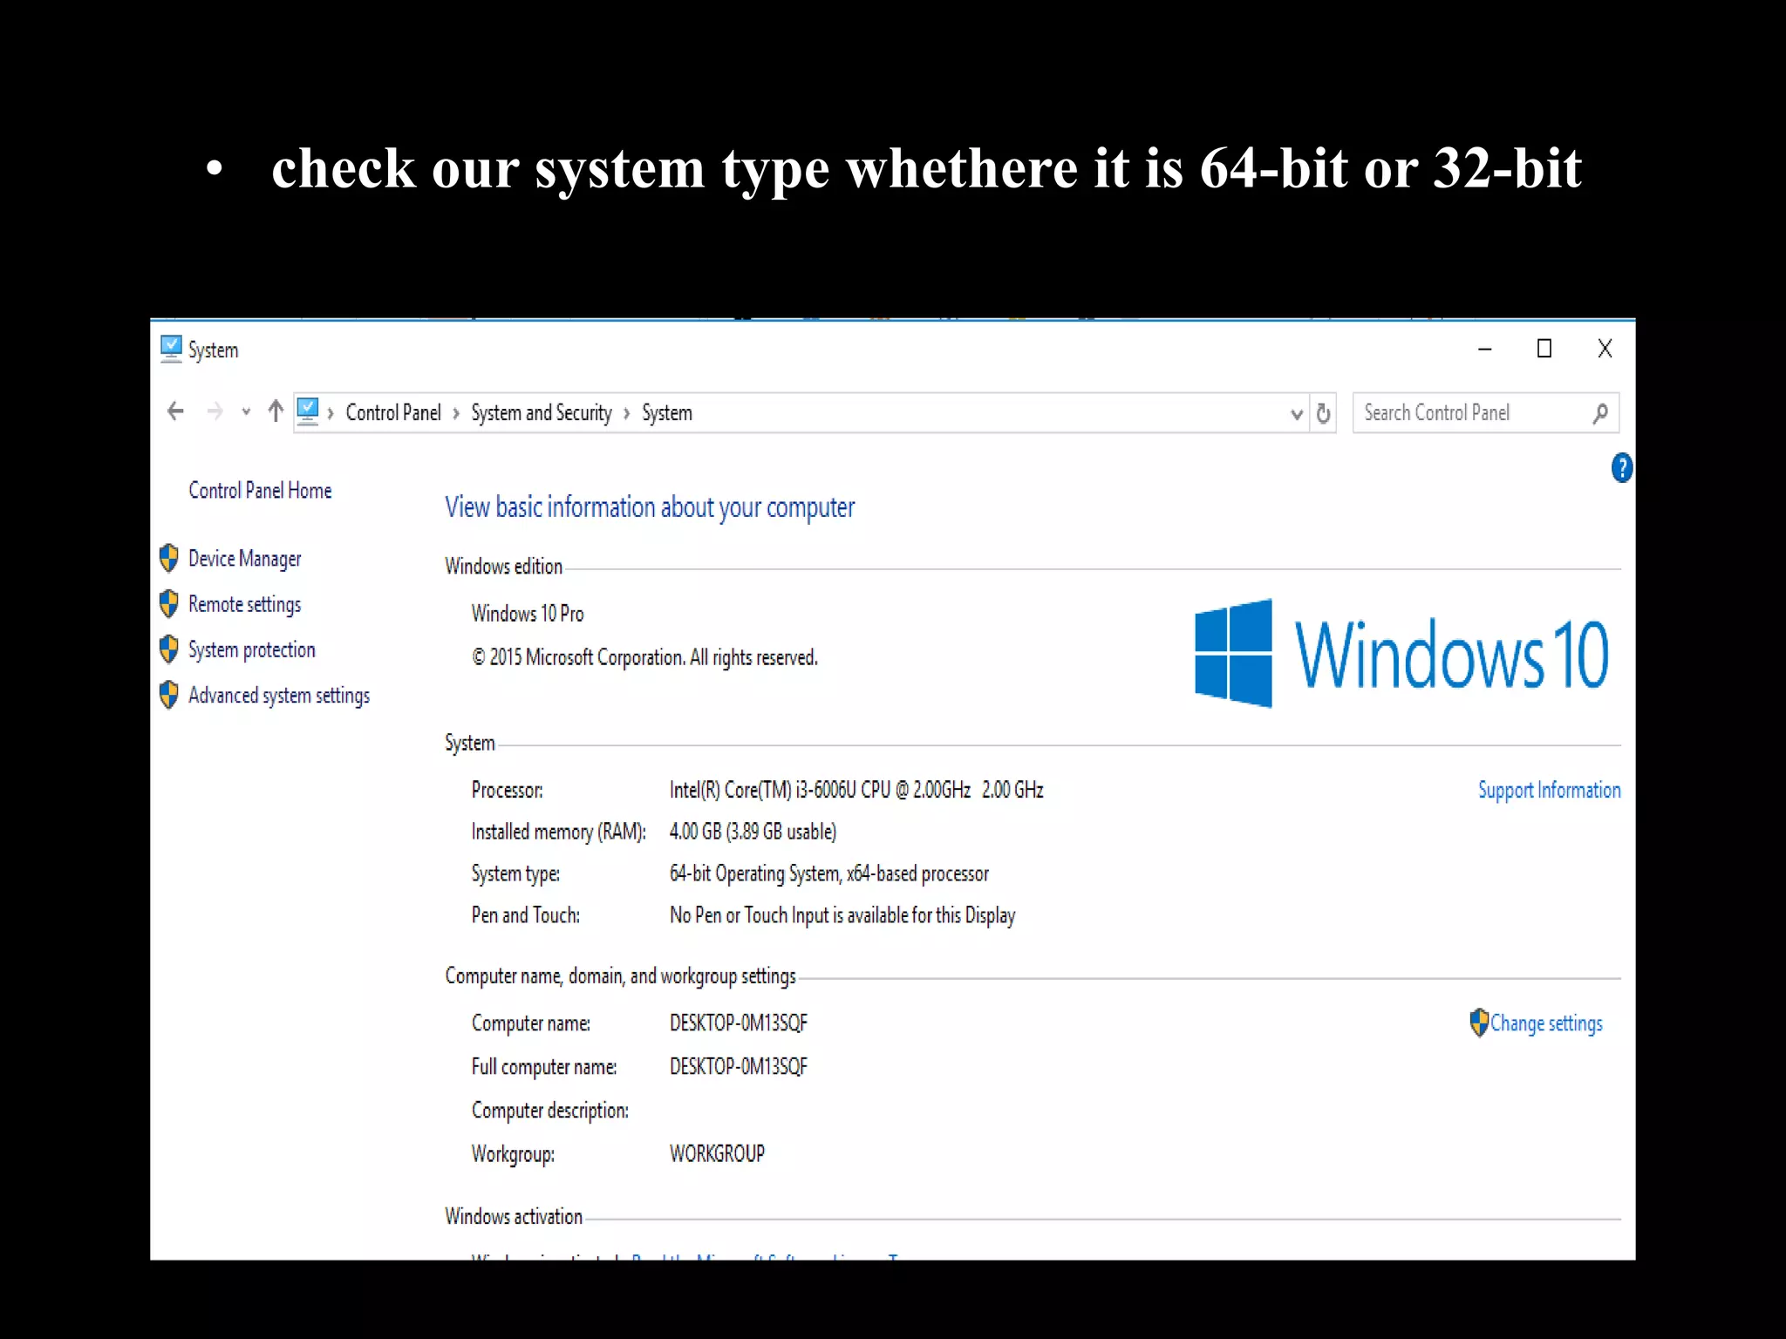Click shield icon beside Advanced system settings
1786x1339 pixels.
tap(169, 695)
